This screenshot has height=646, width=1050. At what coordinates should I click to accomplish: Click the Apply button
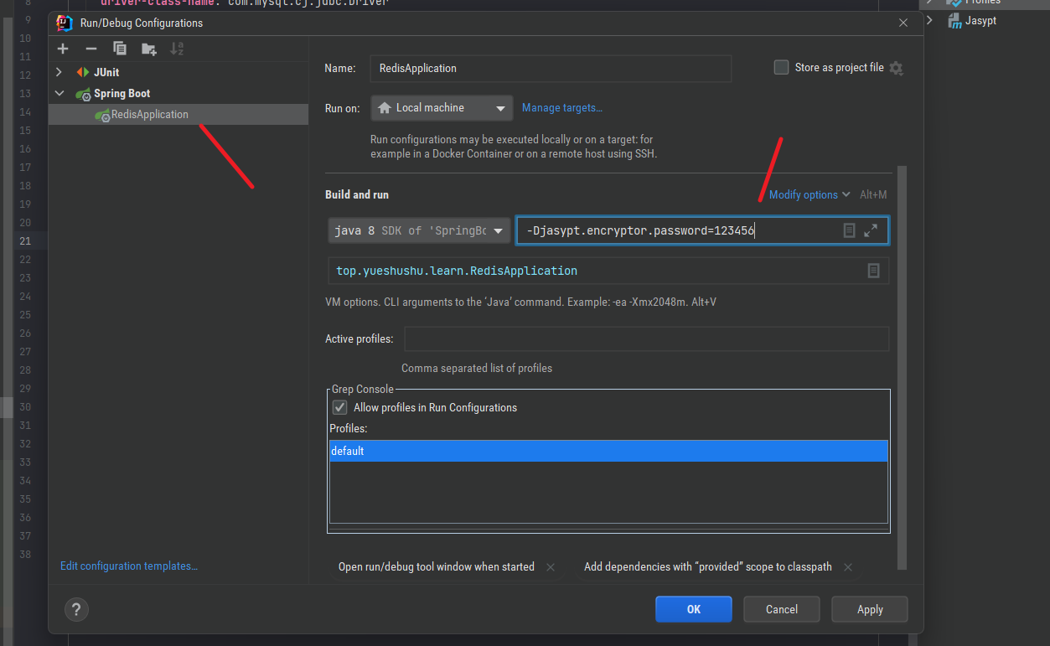[870, 609]
